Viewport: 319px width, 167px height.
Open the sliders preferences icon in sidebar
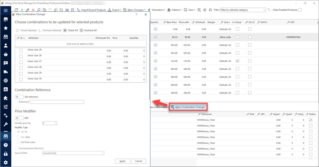click(6, 107)
